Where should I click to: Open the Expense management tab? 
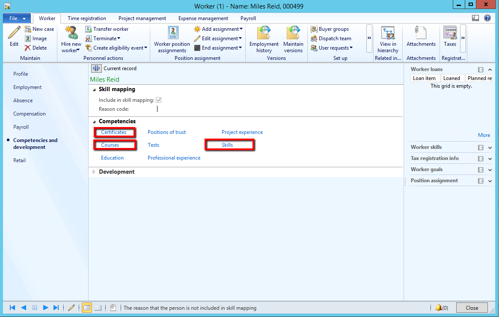coord(203,18)
